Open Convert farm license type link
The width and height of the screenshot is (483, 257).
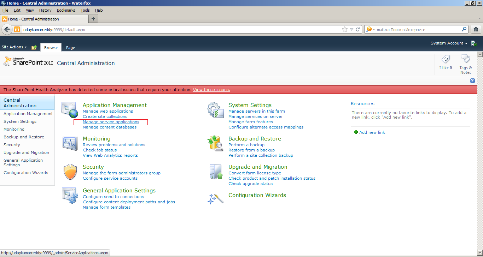coord(255,173)
